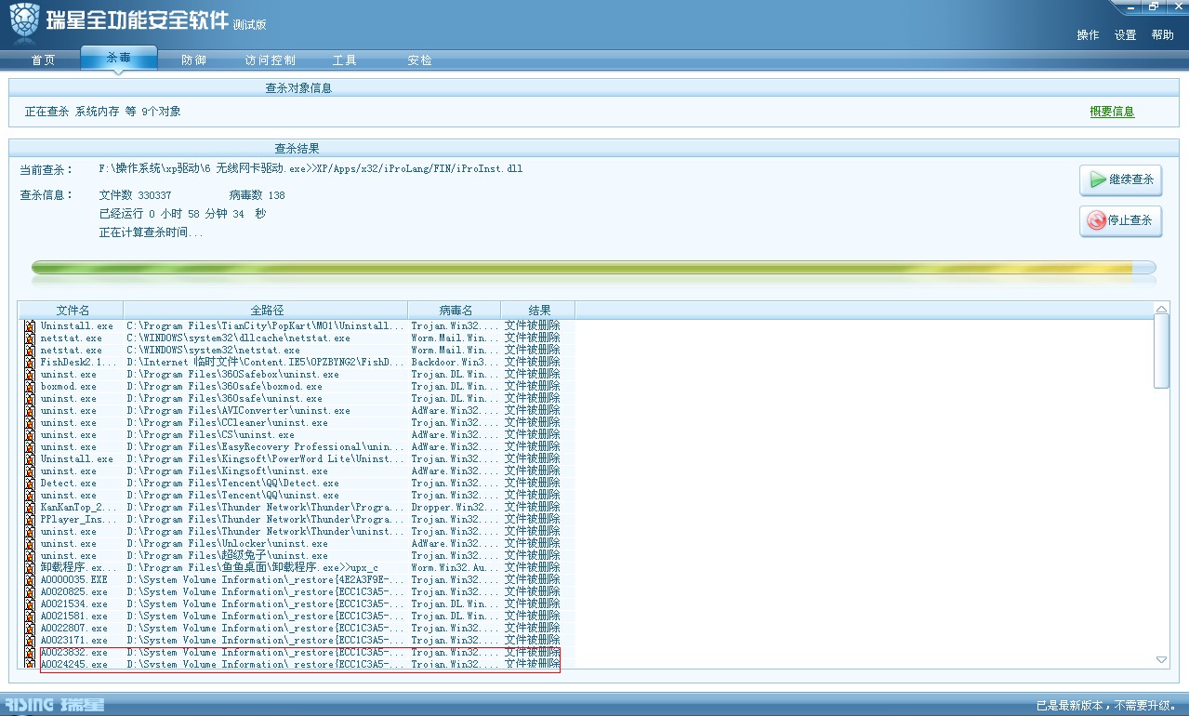Image resolution: width=1189 pixels, height=716 pixels.
Task: Click the virus icon beside A0022807.exe
Action: pyautogui.click(x=30, y=629)
